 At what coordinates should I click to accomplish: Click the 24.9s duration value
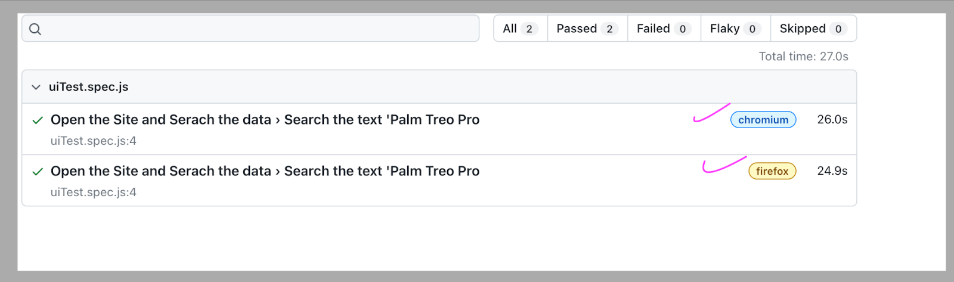point(832,171)
